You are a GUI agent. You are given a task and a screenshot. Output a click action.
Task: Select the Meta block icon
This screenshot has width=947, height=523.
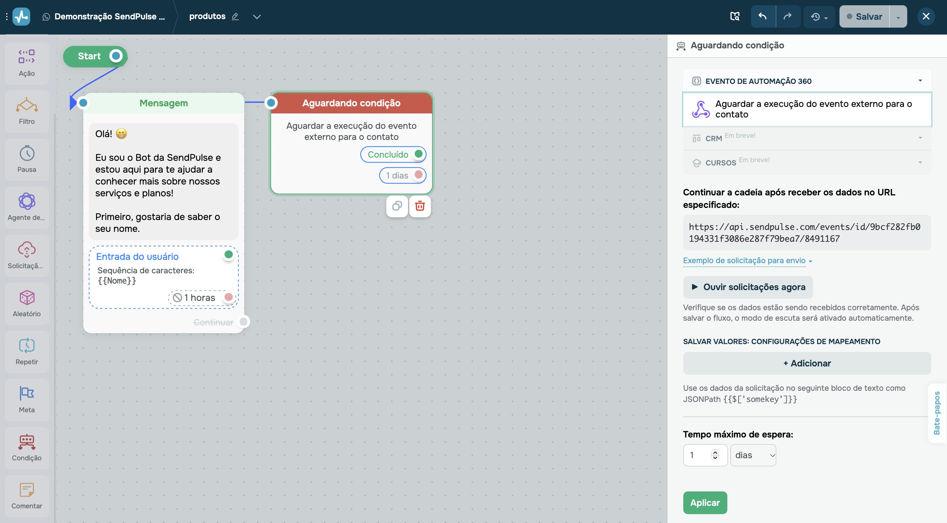[x=27, y=393]
